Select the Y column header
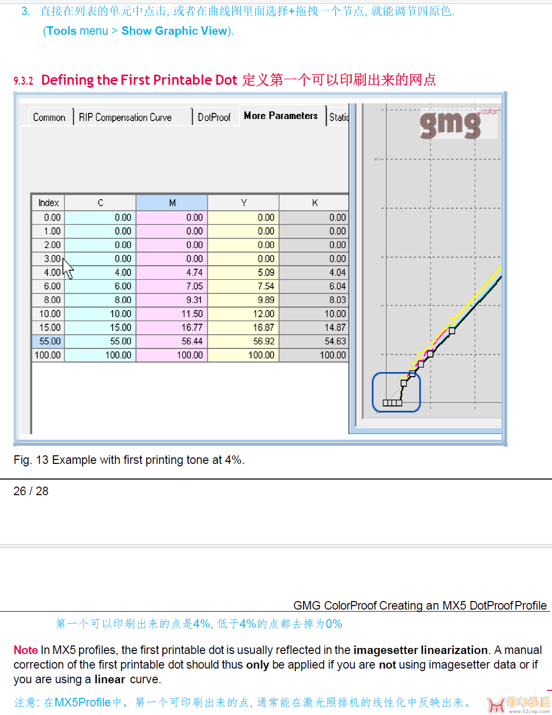 pyautogui.click(x=243, y=203)
